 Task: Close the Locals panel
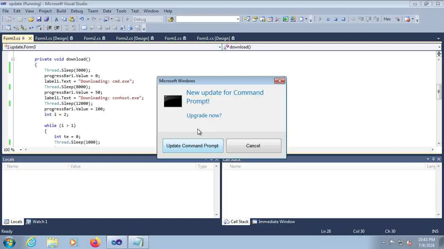click(217, 159)
